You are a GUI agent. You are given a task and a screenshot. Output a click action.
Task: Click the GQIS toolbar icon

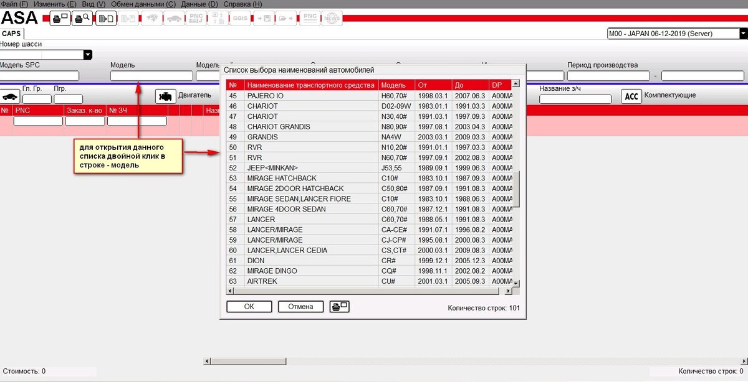tap(239, 18)
